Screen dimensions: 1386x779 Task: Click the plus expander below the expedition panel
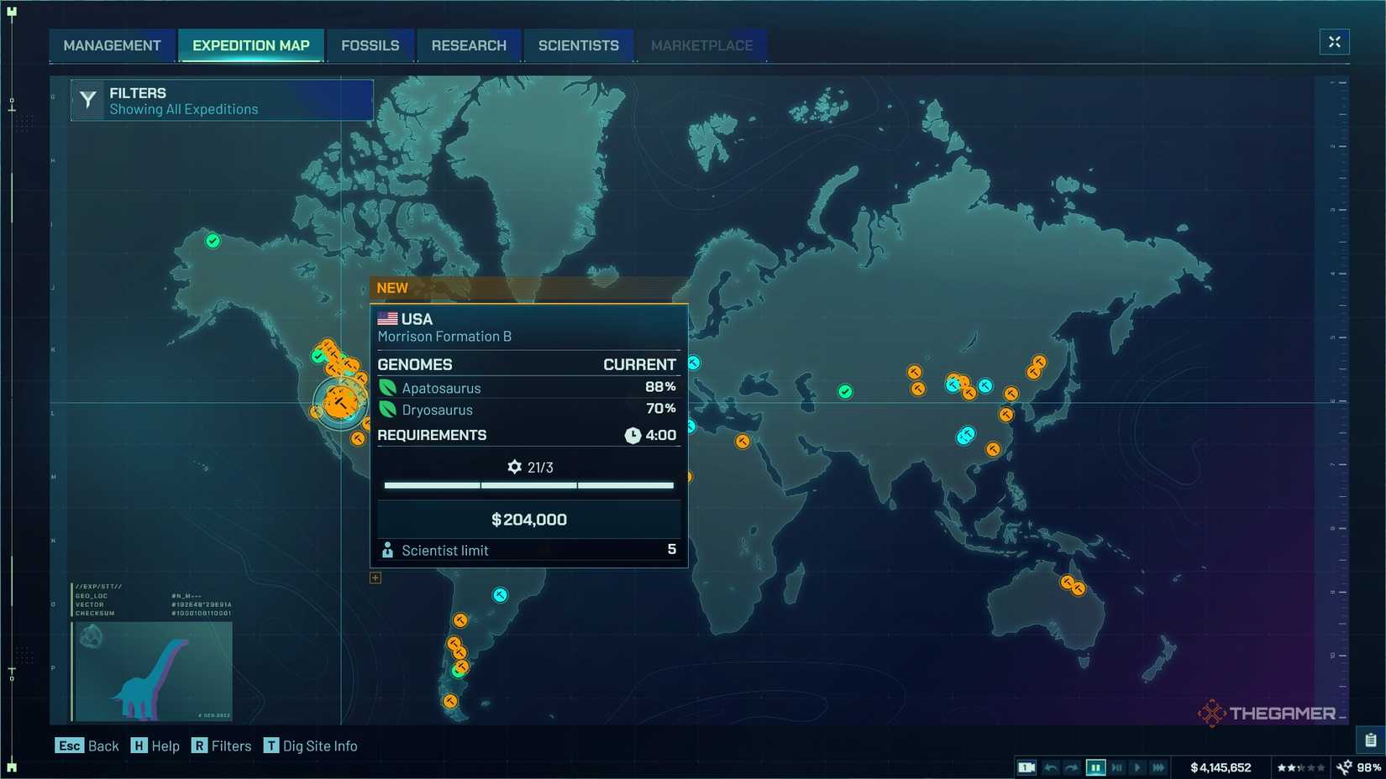tap(375, 578)
